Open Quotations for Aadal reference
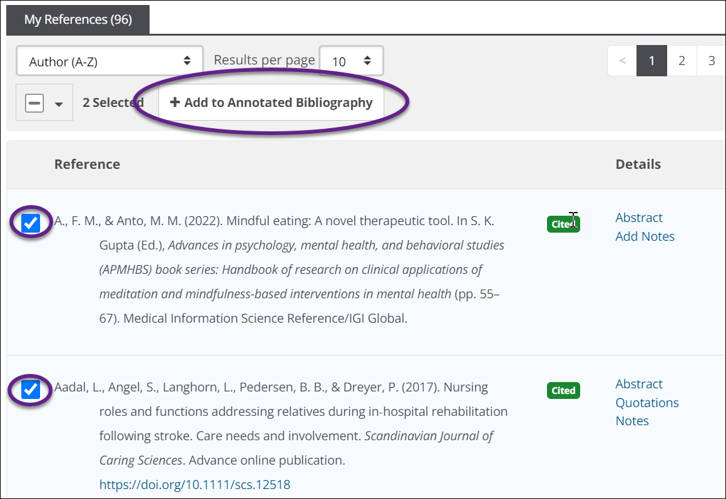The height and width of the screenshot is (499, 726). coord(647,403)
